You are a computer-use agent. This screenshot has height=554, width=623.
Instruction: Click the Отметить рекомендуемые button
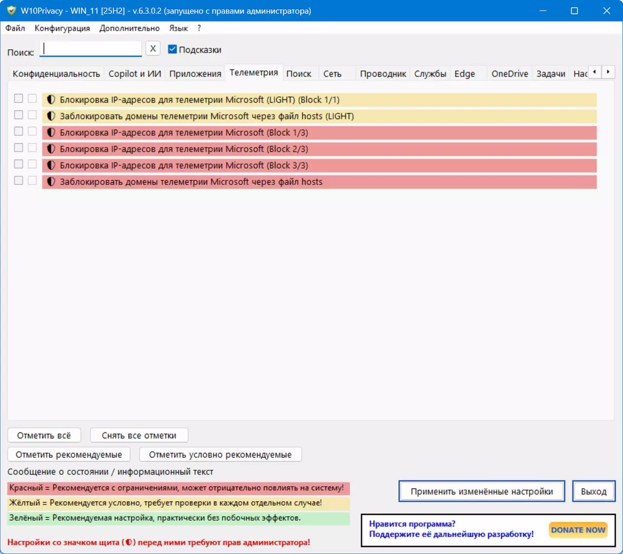pyautogui.click(x=69, y=454)
